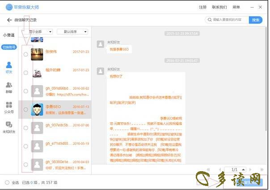
Task: Go to the next page of messages
Action: point(250,170)
